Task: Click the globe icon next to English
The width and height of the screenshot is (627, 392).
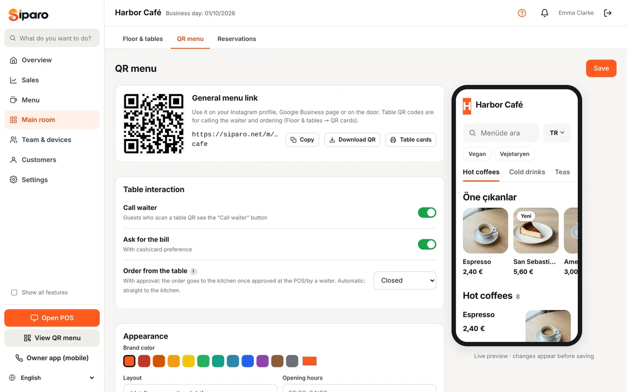Action: (13, 378)
